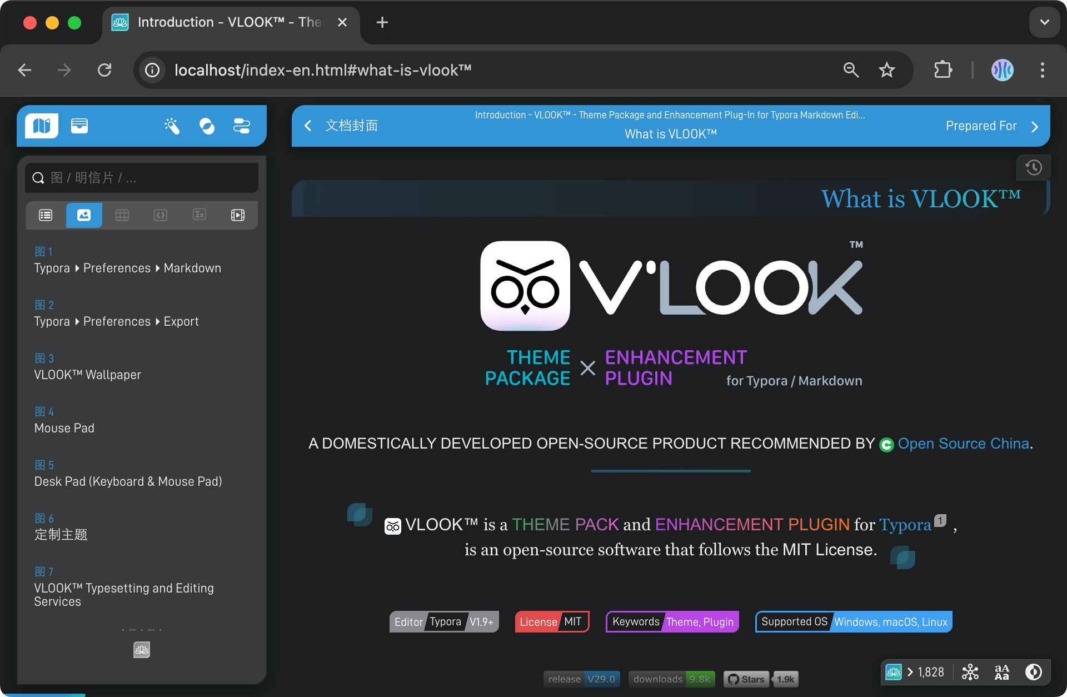Click the Supported OS badge

click(854, 622)
